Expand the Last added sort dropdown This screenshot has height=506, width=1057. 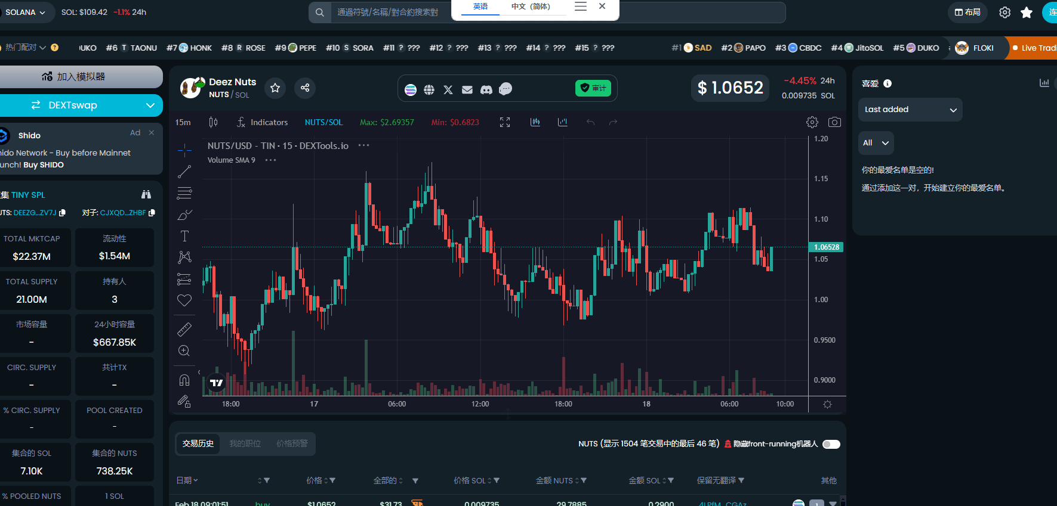pos(910,110)
